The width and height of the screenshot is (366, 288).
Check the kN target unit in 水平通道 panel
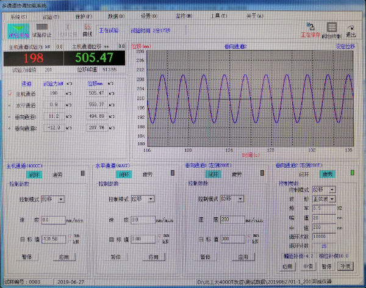tap(159, 241)
